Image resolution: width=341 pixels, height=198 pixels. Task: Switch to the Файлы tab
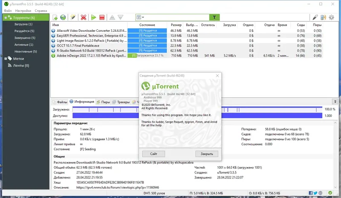[x=60, y=102]
